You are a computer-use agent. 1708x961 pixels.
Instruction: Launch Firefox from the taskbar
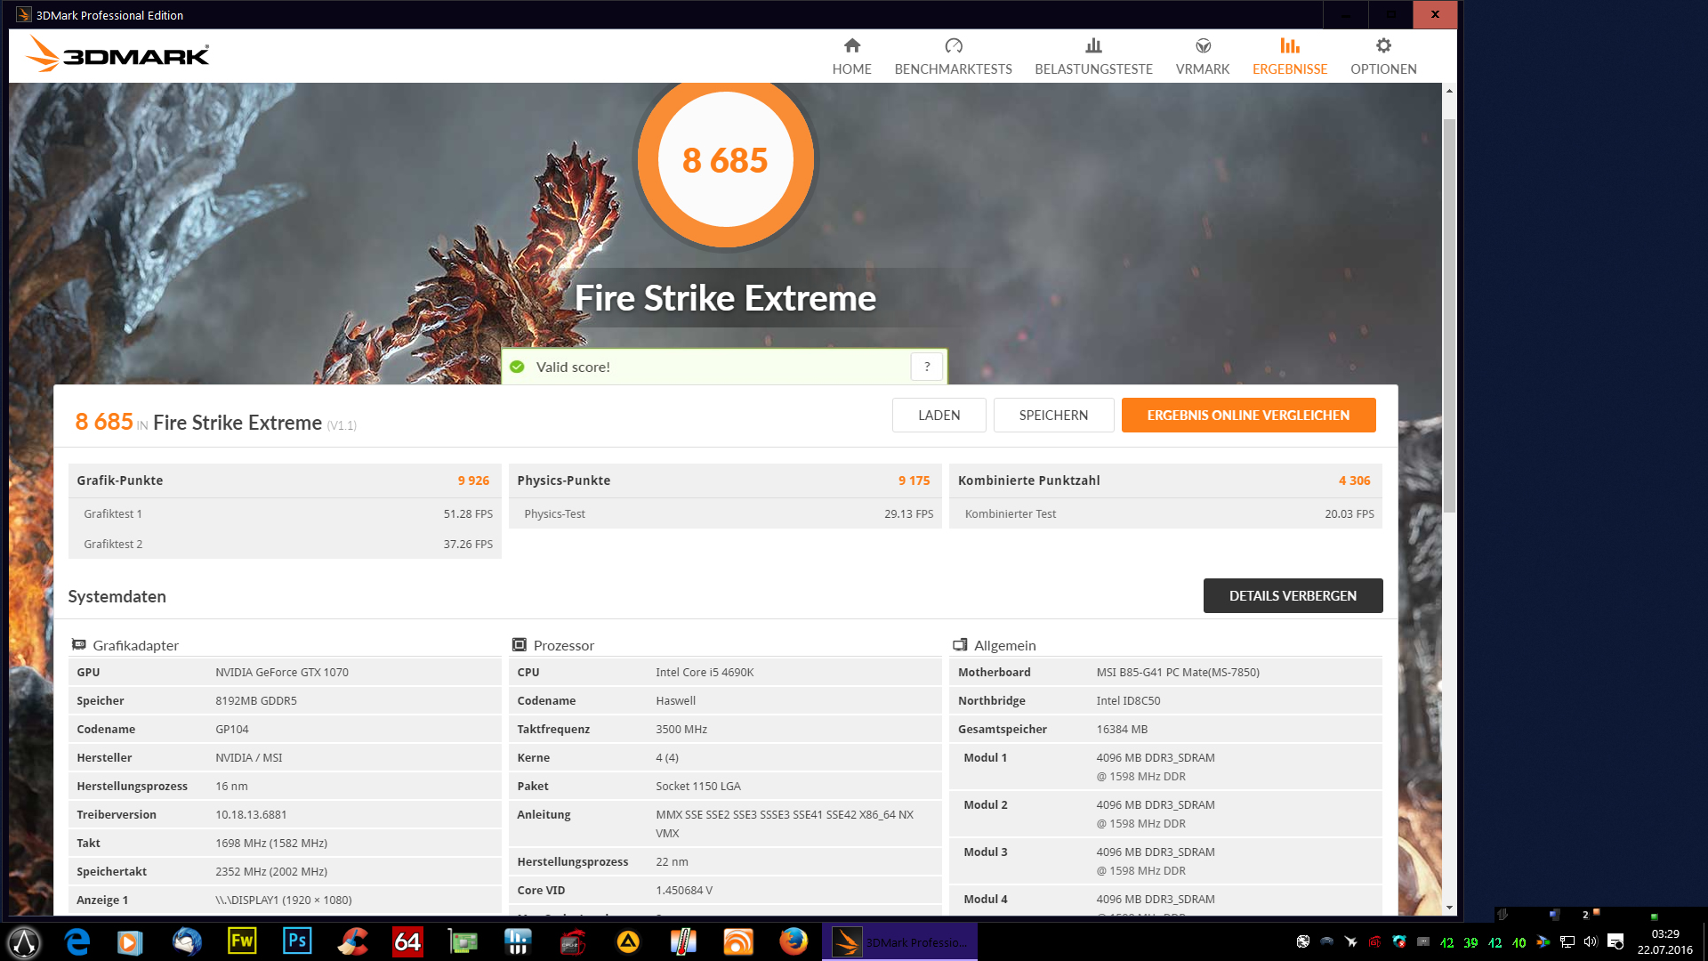793,941
